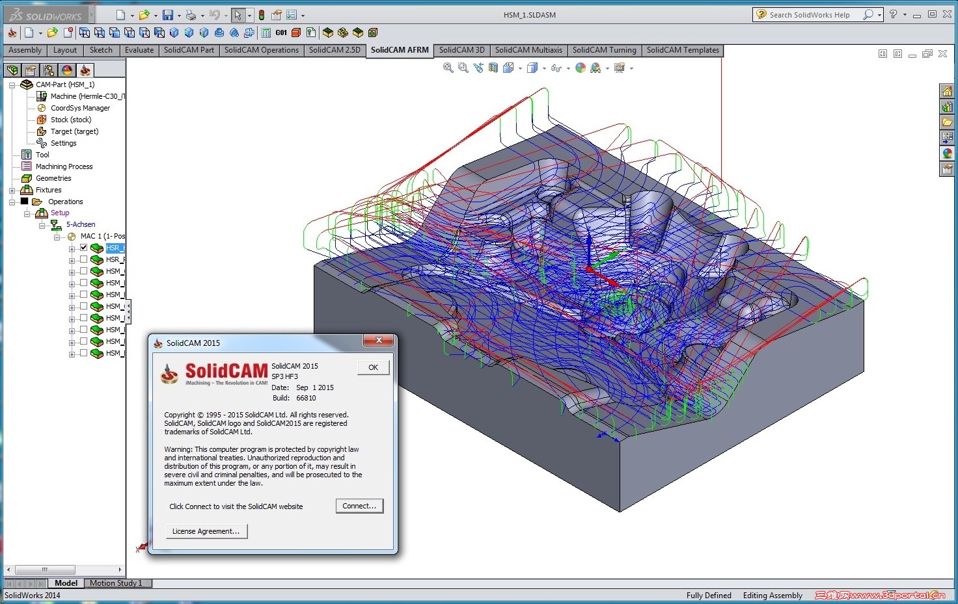Image resolution: width=958 pixels, height=604 pixels.
Task: Open the SolidWorks Options icon
Action: (292, 15)
